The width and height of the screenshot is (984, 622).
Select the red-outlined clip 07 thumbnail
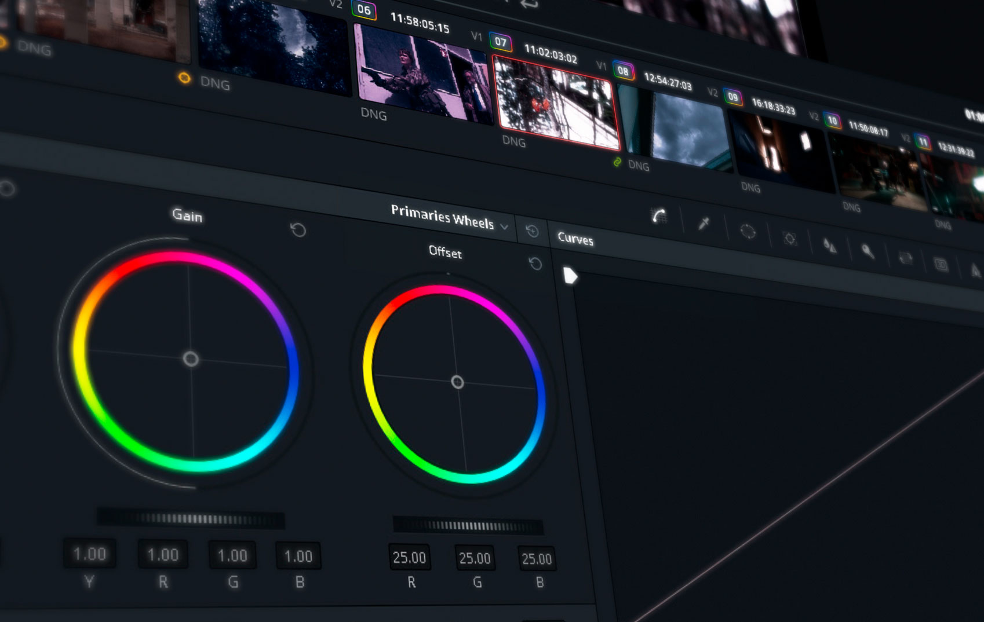556,103
